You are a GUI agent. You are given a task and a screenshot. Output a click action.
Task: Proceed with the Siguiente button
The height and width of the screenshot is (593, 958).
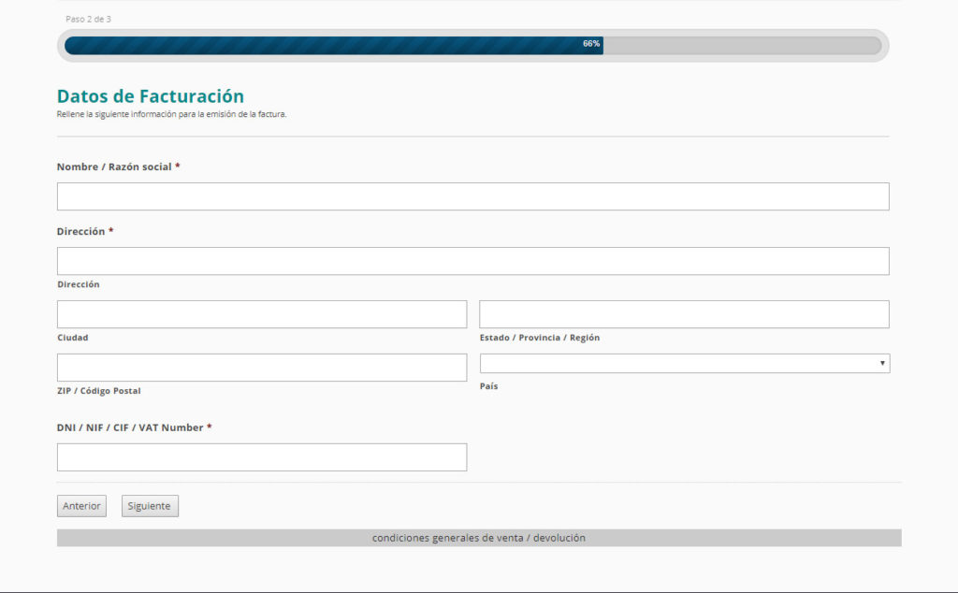click(x=151, y=506)
